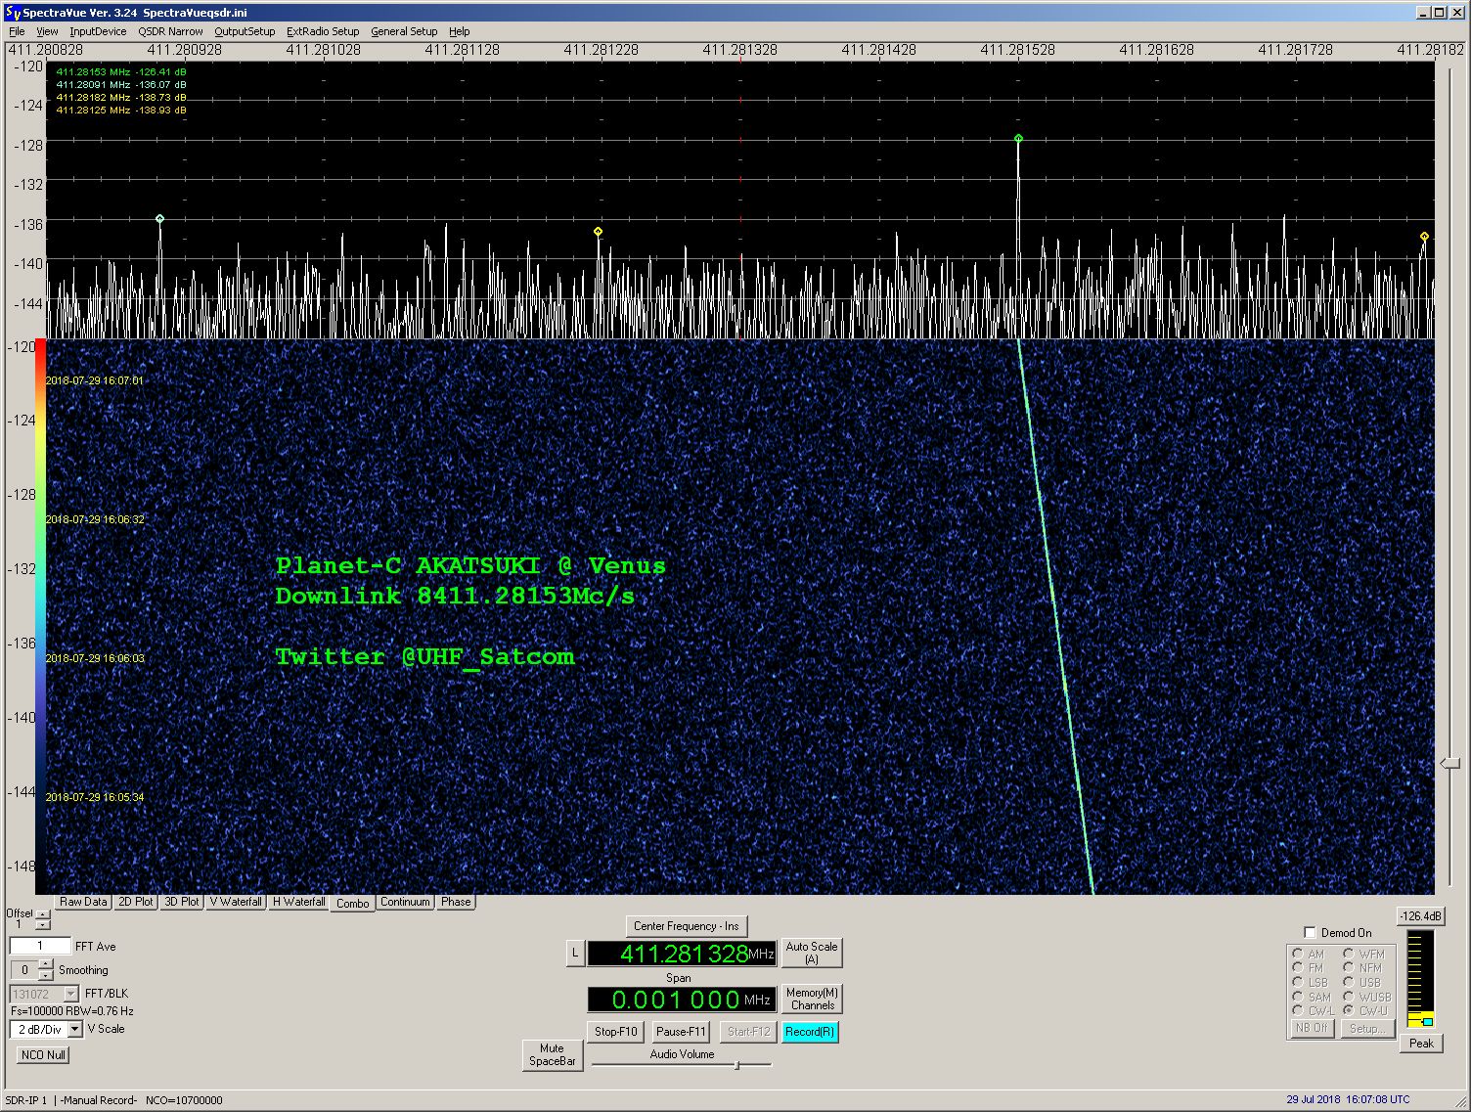This screenshot has height=1112, width=1471.
Task: Click the signal level meter slider handle
Action: (1427, 1021)
